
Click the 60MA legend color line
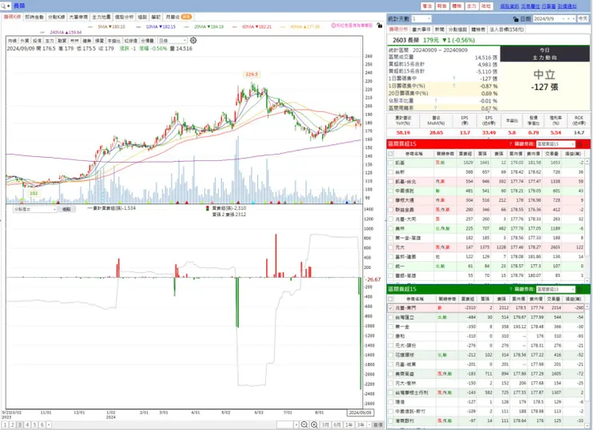coord(235,27)
